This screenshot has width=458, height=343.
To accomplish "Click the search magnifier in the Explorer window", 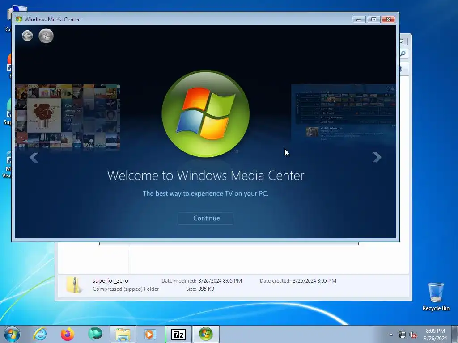I will 403,54.
